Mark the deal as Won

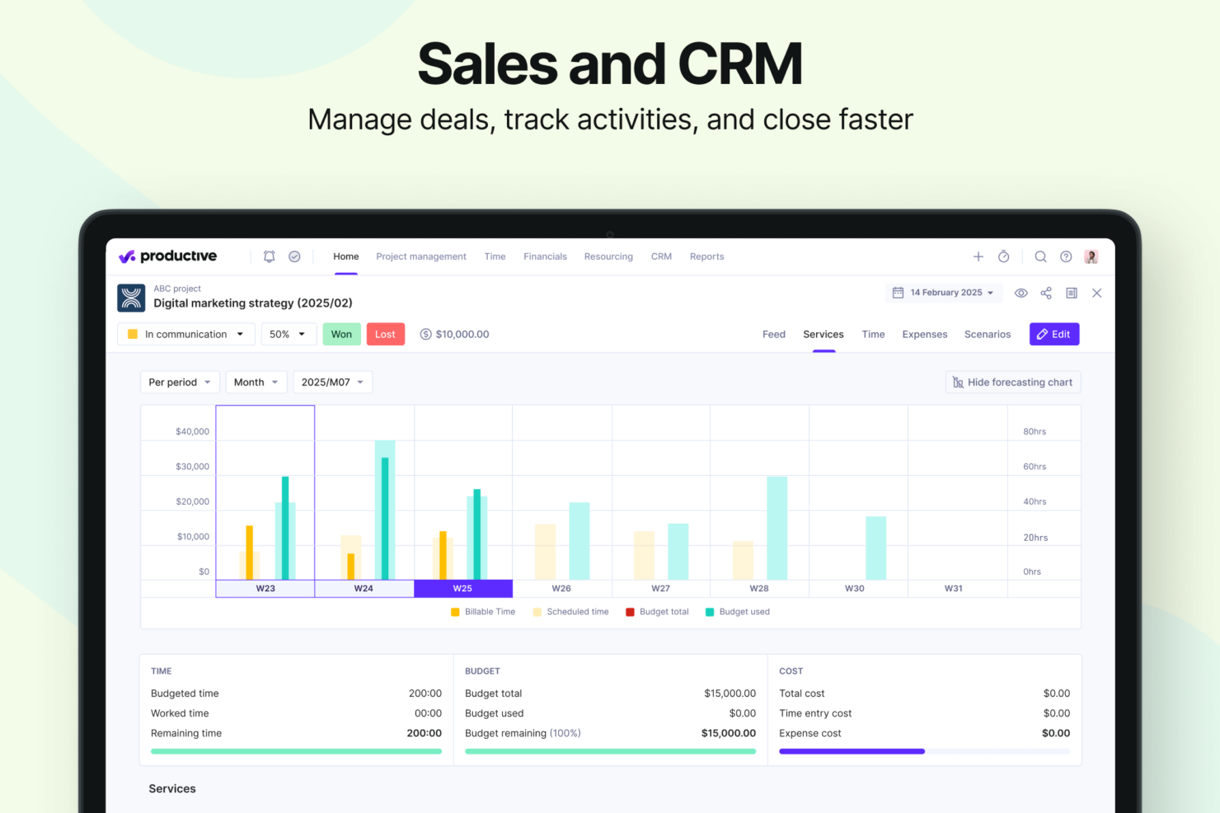(x=341, y=334)
